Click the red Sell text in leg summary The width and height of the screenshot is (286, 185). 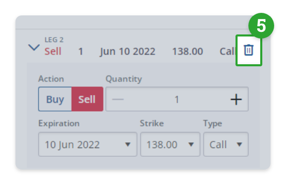click(53, 51)
